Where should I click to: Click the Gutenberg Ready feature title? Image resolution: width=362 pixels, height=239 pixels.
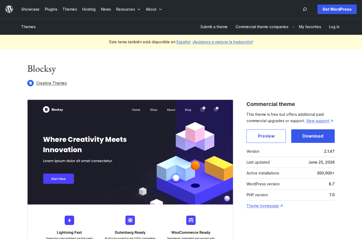(x=130, y=232)
